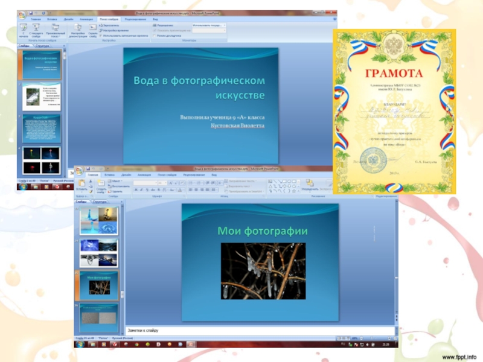Image resolution: width=483 pixels, height=362 pixels.
Task: Open Макет layout dropdown in lower window
Action: click(x=115, y=181)
